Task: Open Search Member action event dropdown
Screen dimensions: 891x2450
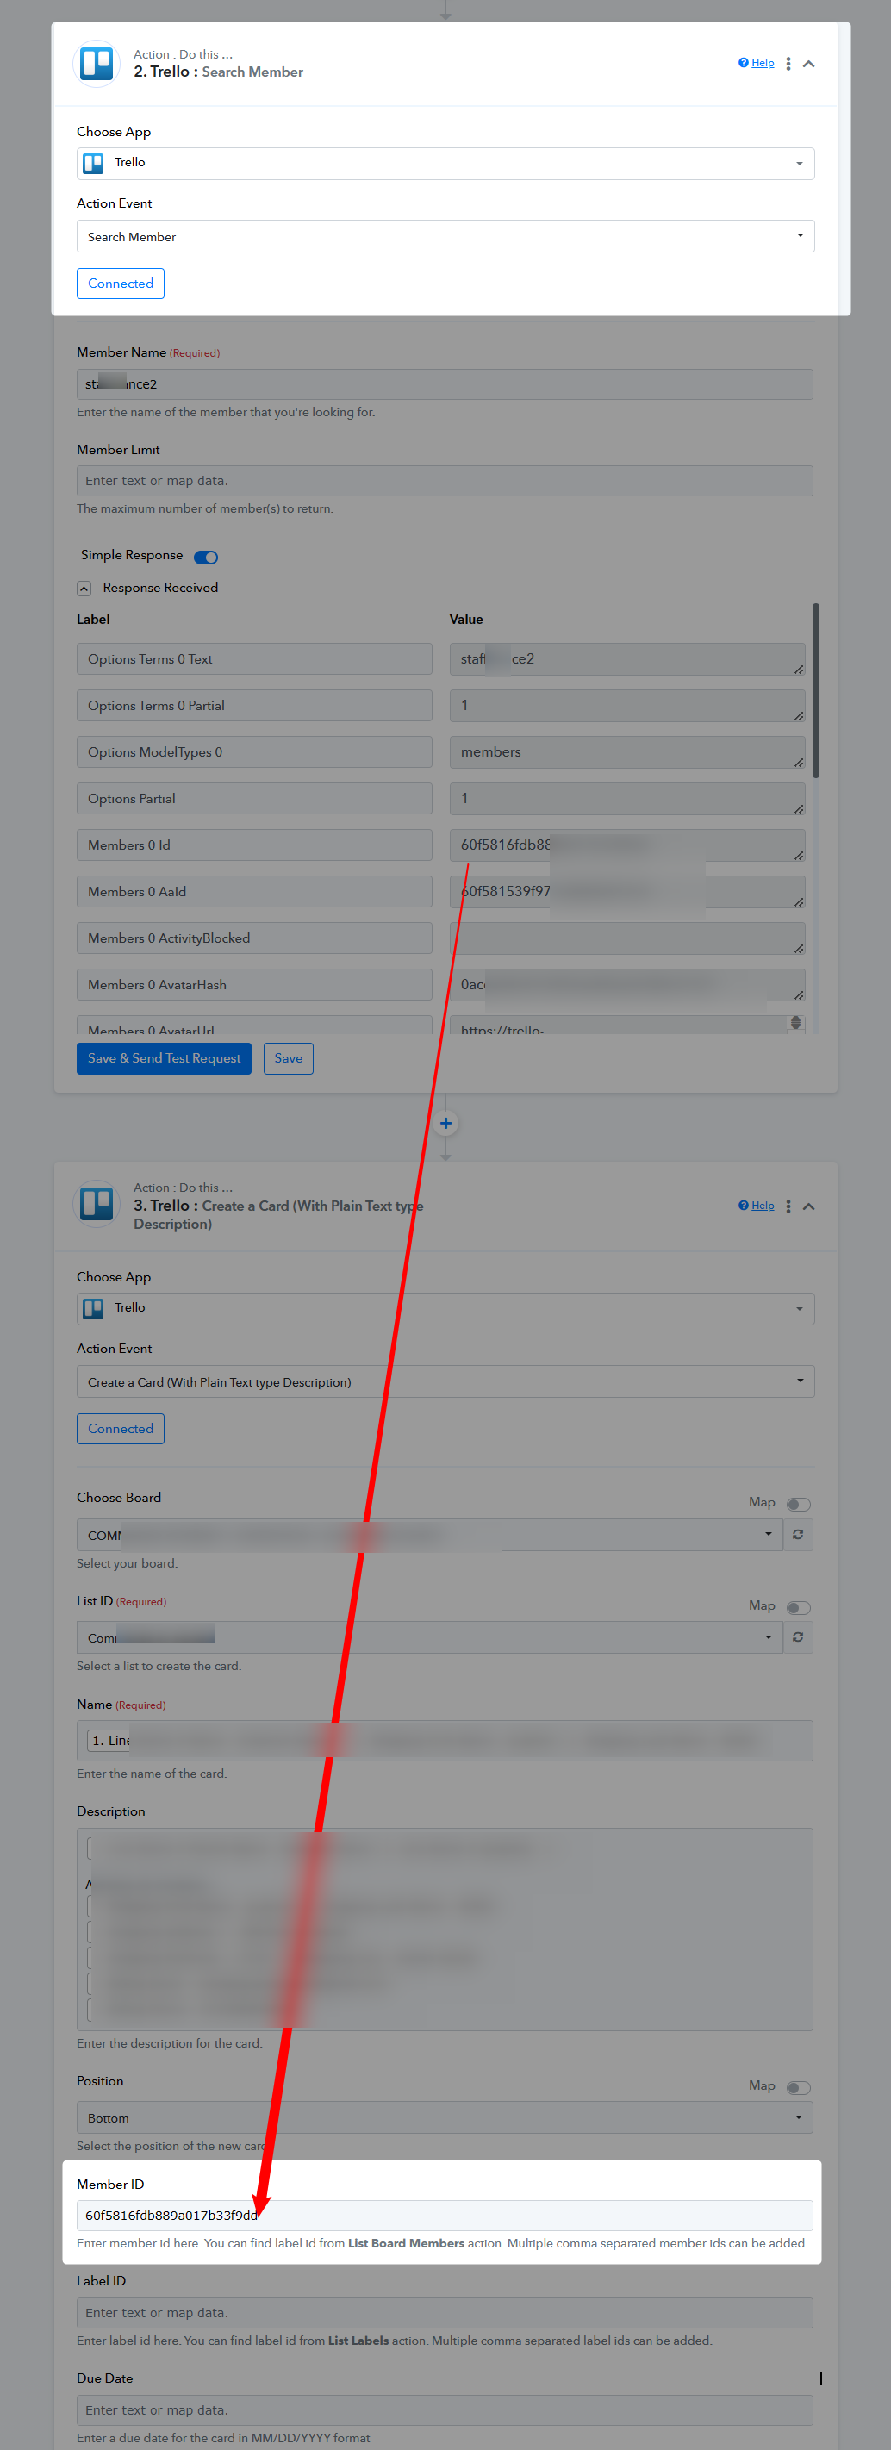Action: tap(445, 236)
